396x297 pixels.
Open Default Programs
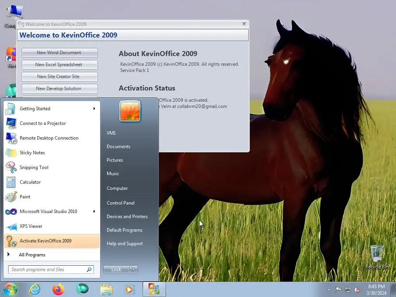124,230
